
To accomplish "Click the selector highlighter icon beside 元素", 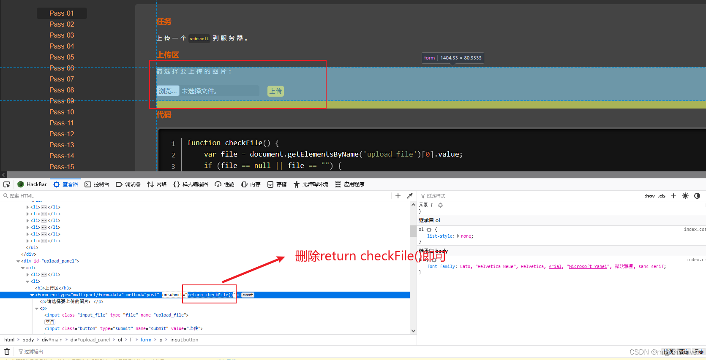I will (440, 205).
